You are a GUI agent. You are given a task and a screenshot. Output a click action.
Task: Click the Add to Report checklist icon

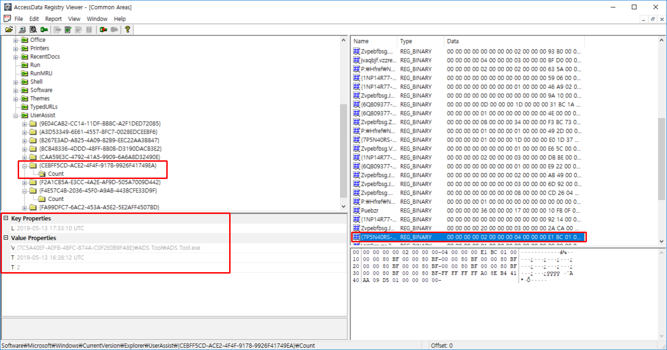coord(68,29)
